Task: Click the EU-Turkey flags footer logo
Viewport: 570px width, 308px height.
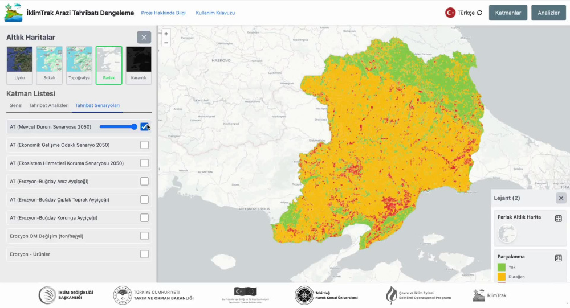Action: [x=245, y=294]
